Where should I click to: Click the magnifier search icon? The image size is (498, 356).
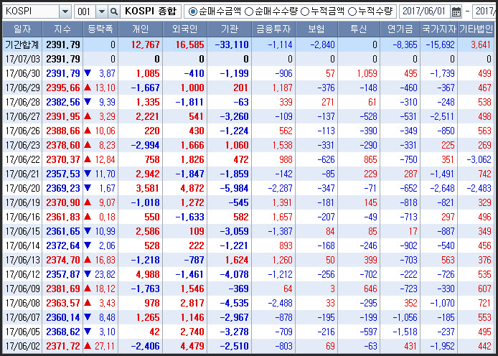(x=113, y=11)
